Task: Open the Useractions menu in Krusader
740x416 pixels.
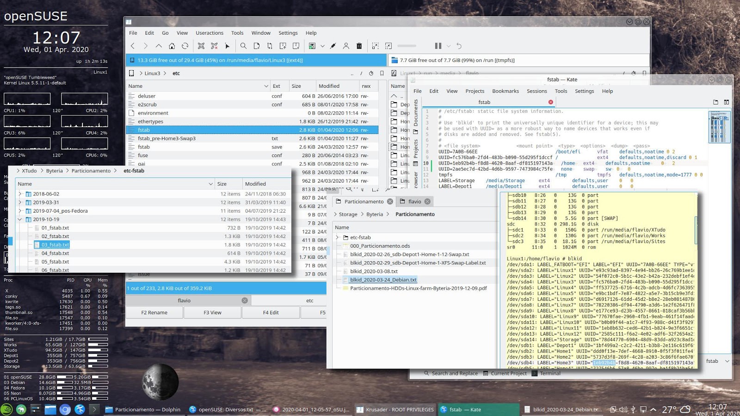Action: [x=210, y=33]
